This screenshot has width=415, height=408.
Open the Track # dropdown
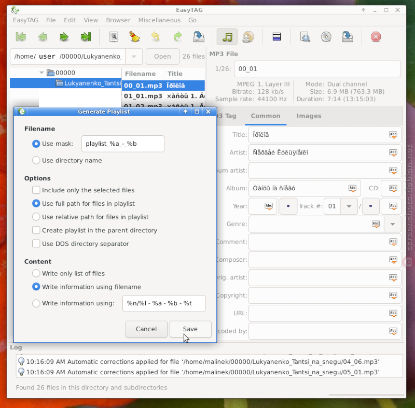[349, 206]
